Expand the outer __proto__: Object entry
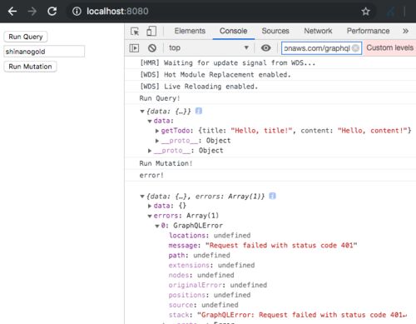416x324 pixels. [x=150, y=151]
